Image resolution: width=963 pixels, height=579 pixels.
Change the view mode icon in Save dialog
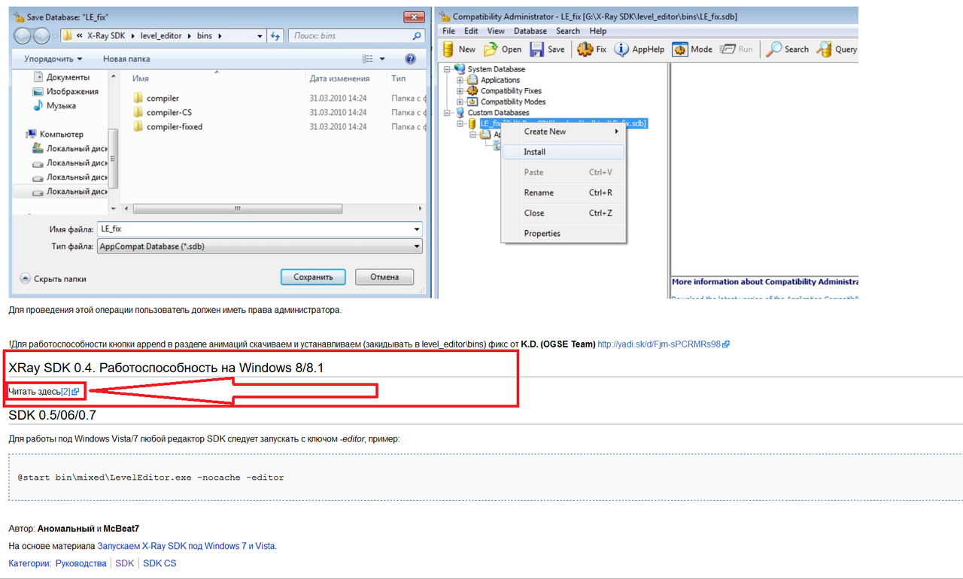pyautogui.click(x=368, y=59)
